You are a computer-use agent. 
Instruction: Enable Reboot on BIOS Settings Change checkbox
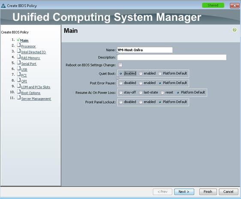coord(120,65)
